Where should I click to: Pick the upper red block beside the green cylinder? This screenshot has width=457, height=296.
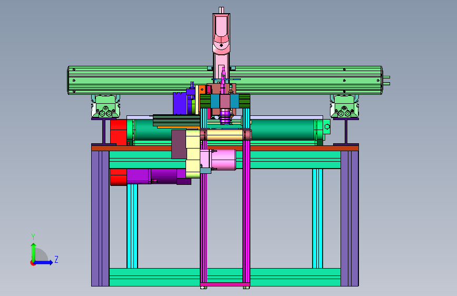click(118, 132)
